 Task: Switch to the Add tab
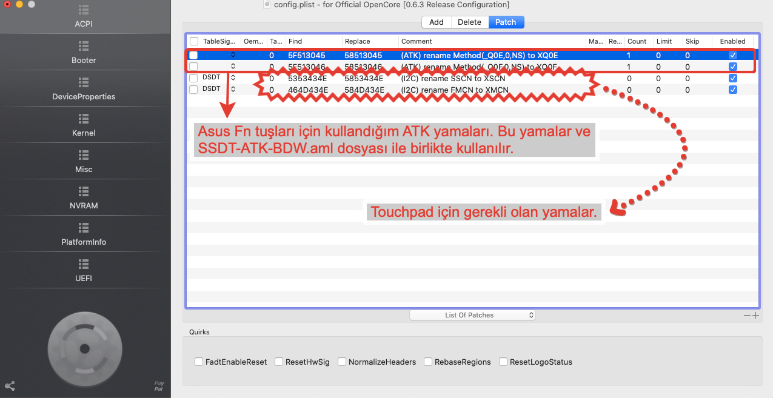tap(437, 22)
